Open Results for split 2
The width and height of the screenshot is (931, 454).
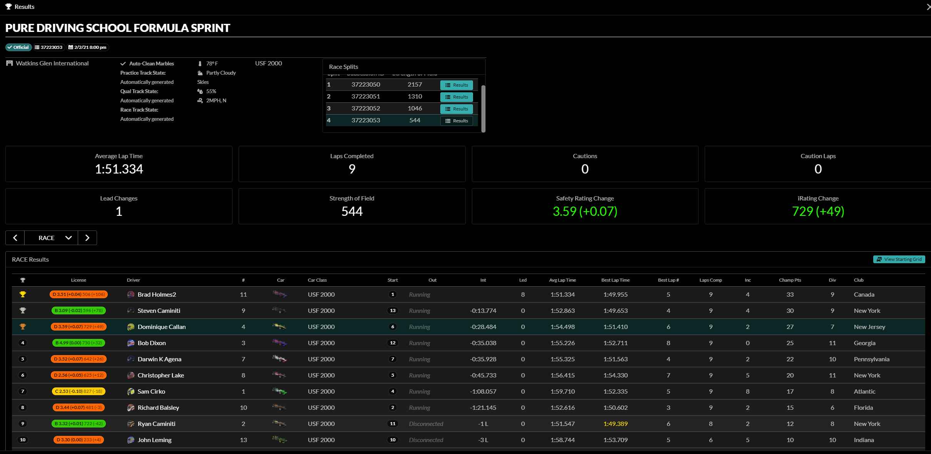click(x=456, y=97)
